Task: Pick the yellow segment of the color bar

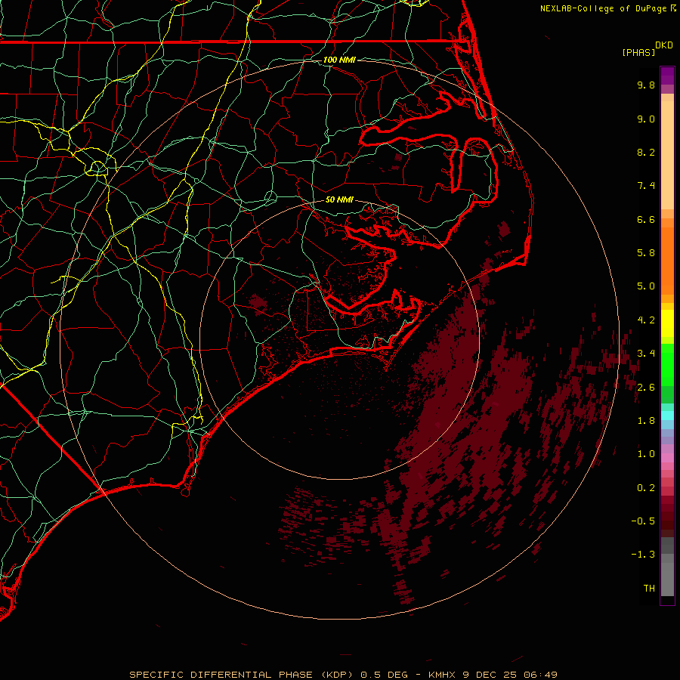Action: [667, 323]
